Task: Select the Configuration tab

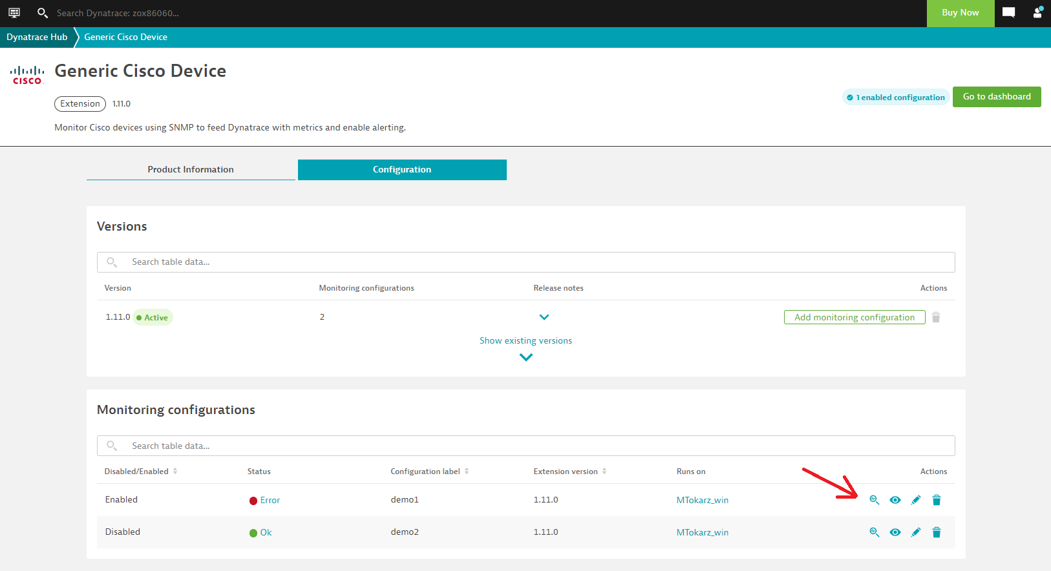Action: point(402,170)
